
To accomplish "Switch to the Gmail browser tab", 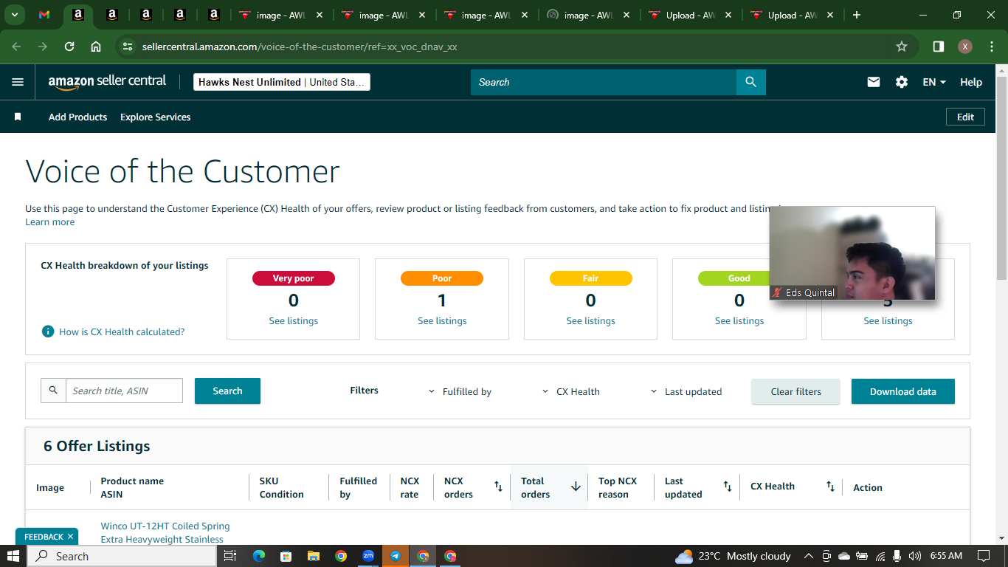I will pos(44,15).
